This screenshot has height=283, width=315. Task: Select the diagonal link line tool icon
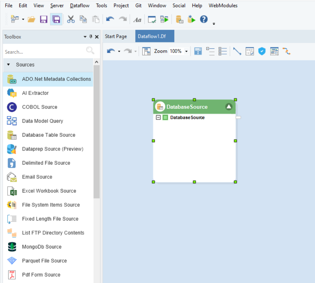click(237, 51)
